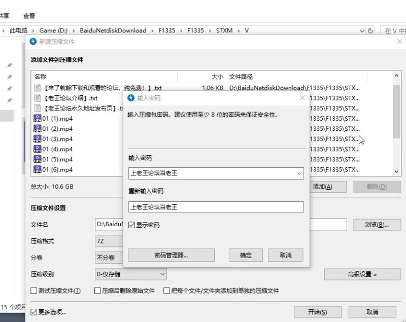Close the 新建压缩文件 window
This screenshot has height=322, width=406.
pyautogui.click(x=399, y=42)
